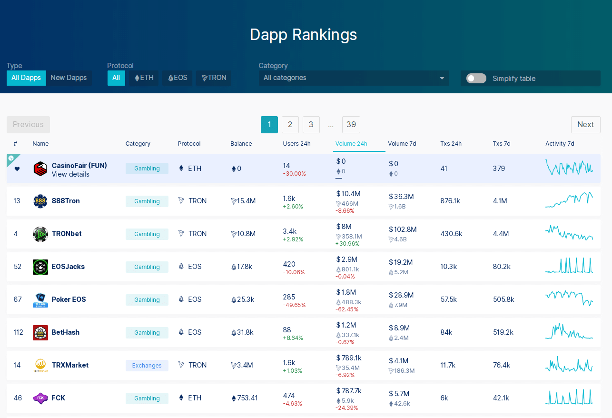Click the Poker EOS activity sparkline chart
Viewport: 612px width, 418px height.
click(x=569, y=298)
